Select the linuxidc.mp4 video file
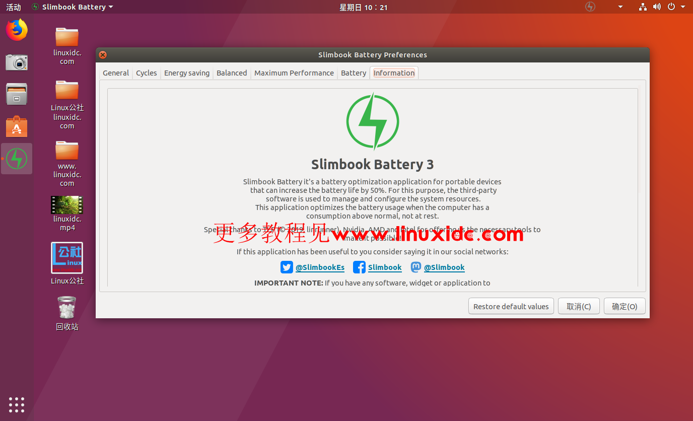Image resolution: width=693 pixels, height=421 pixels. pyautogui.click(x=67, y=214)
